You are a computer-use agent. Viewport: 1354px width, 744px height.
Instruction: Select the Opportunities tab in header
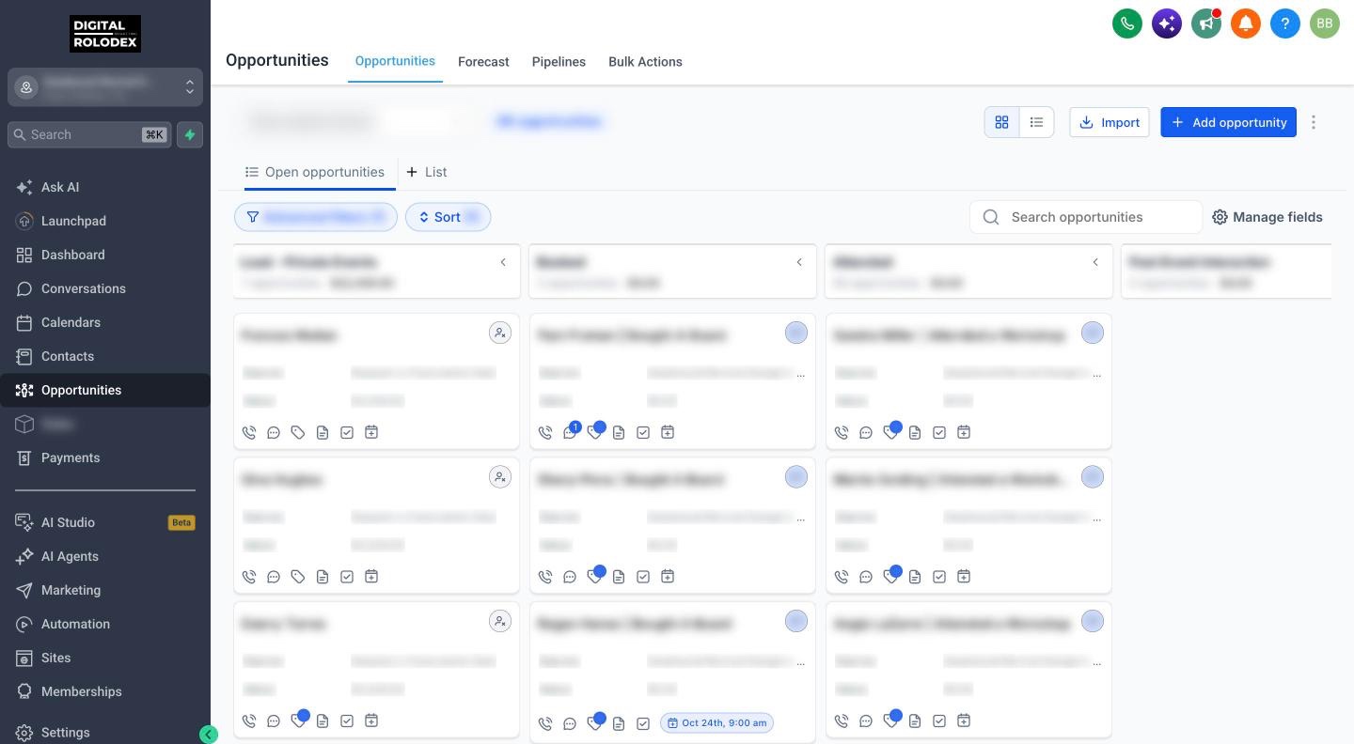point(395,61)
